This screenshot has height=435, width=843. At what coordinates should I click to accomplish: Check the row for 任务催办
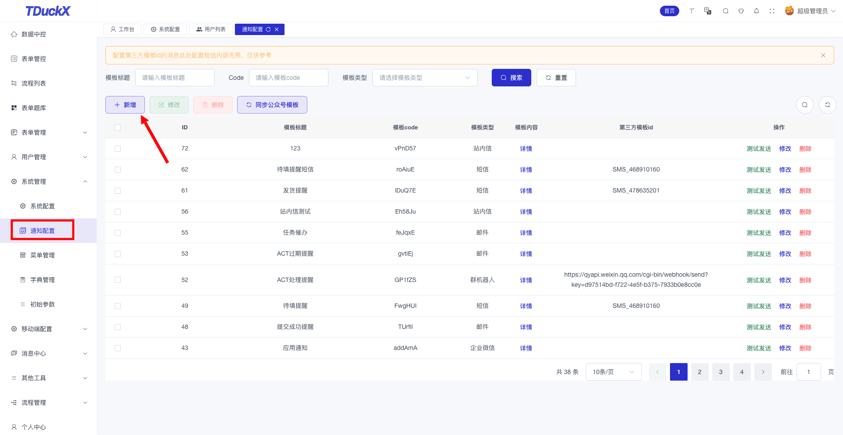click(118, 233)
